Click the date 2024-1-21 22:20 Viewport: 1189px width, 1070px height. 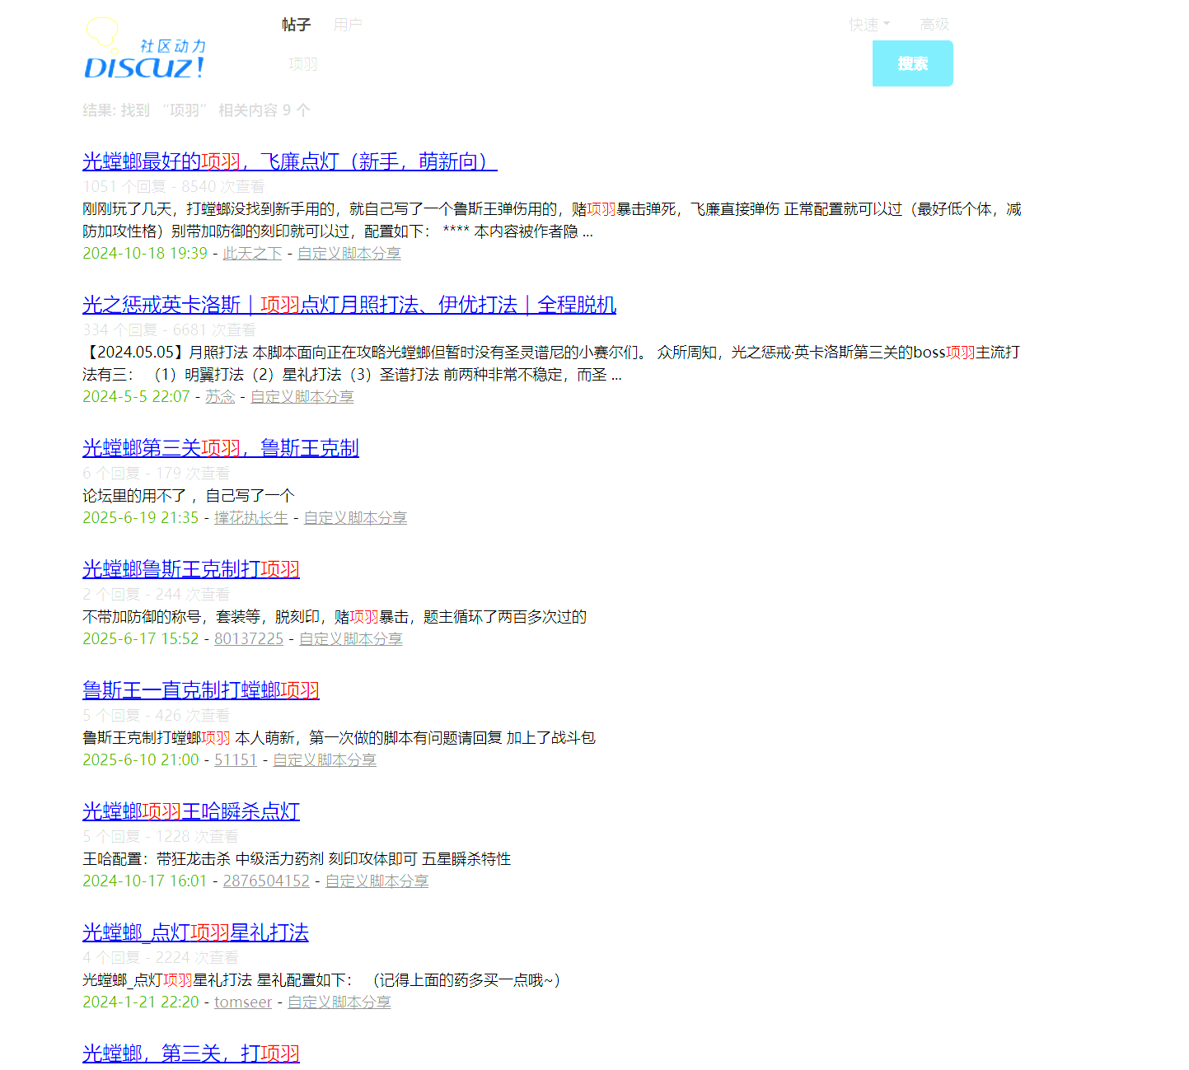[141, 1002]
